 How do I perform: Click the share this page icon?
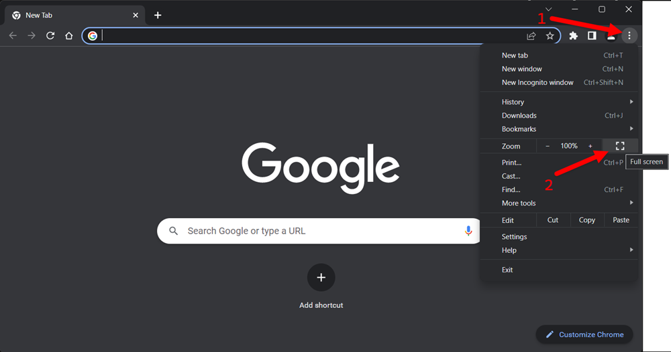click(531, 36)
